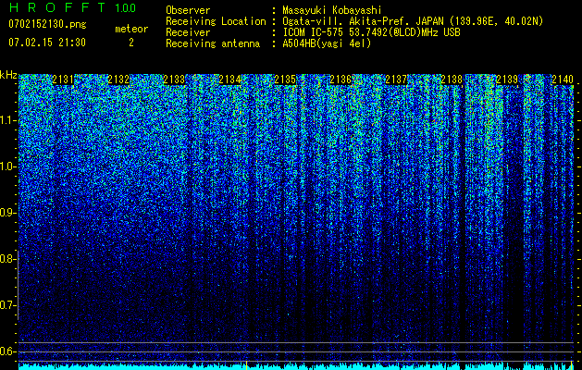The height and width of the screenshot is (370, 582).
Task: Select the filename 0702152130.png
Action: 47,25
